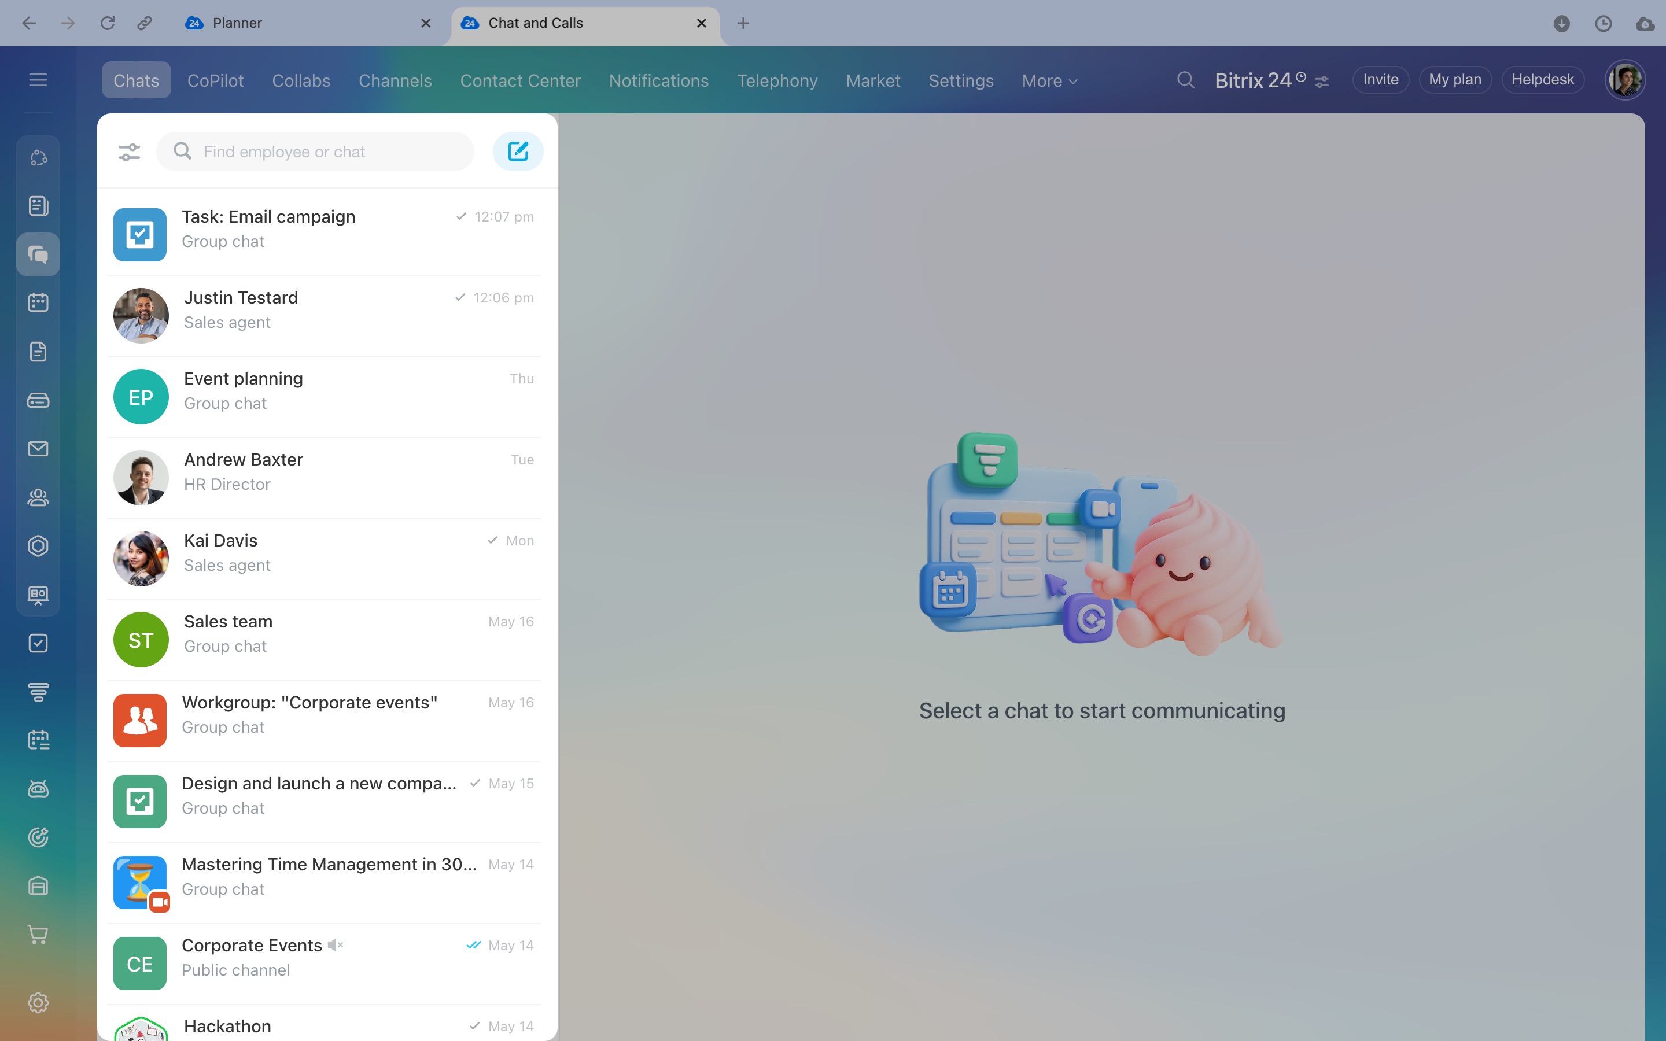Open the settings gear at sidebar bottom

(x=38, y=1002)
